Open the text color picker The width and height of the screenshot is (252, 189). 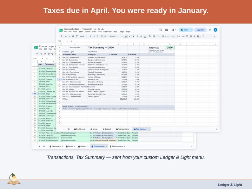[145, 36]
